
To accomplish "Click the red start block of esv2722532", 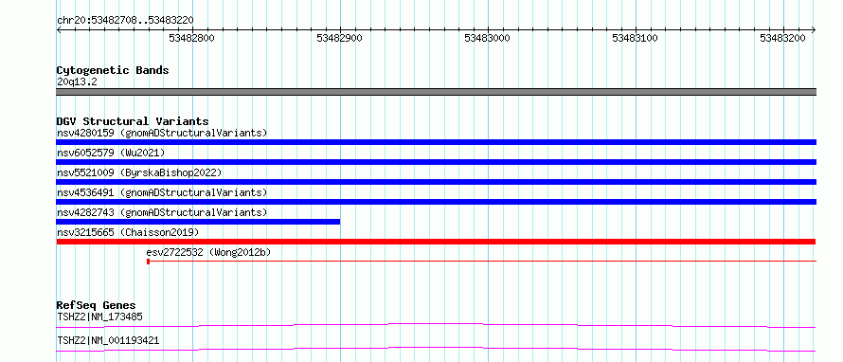I will click(x=148, y=262).
